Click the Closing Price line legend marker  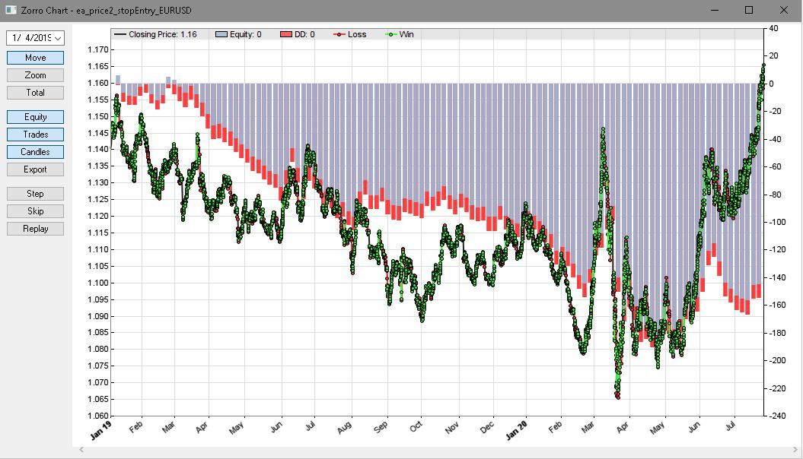coord(119,34)
